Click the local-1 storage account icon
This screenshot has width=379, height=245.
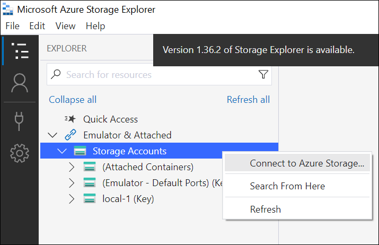[90, 199]
